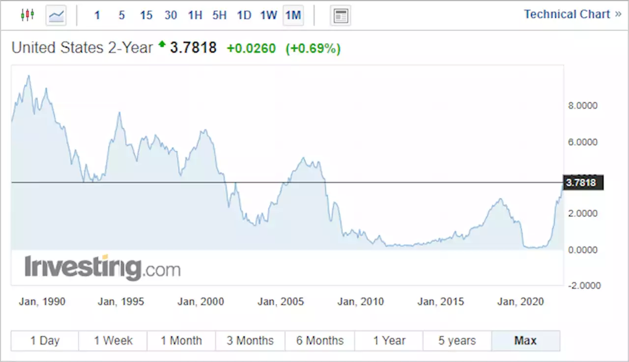Set the interval to 1 minute
629x362 pixels.
[x=97, y=15]
